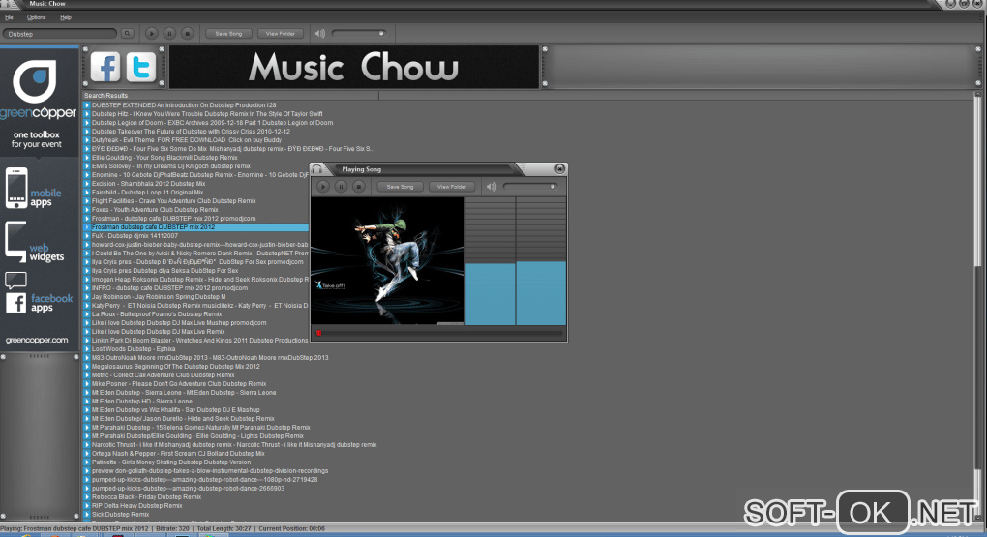Adjust volume slider in Playing Song window
Viewport: 987px width, 537px height.
click(530, 187)
